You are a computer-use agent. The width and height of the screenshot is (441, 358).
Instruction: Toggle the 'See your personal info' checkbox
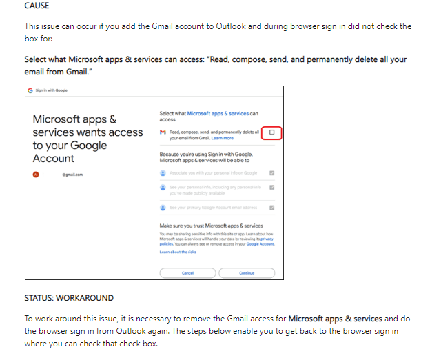(x=271, y=187)
